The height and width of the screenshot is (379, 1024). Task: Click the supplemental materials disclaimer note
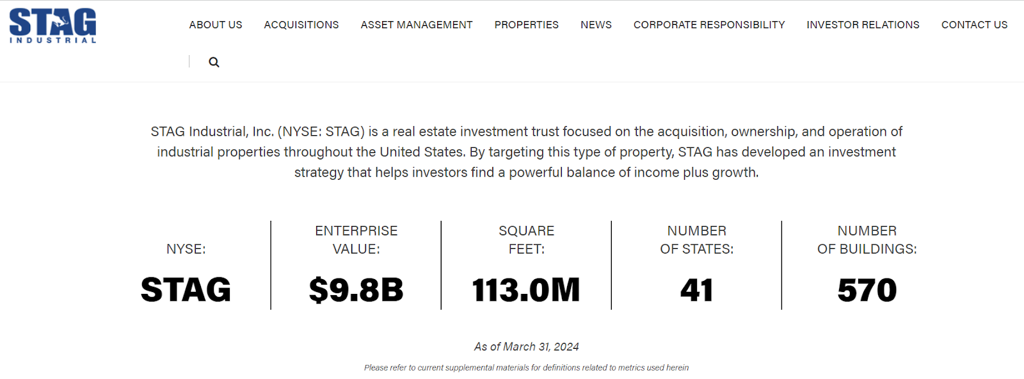526,367
